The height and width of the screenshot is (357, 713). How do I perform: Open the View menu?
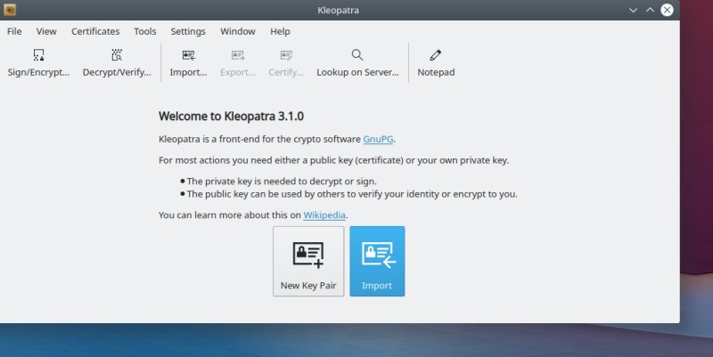[x=46, y=31]
